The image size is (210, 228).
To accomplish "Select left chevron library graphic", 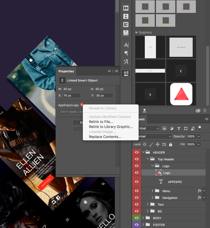I will pos(181,71).
